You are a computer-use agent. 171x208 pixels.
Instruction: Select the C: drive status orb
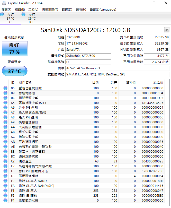[x=2, y=14]
